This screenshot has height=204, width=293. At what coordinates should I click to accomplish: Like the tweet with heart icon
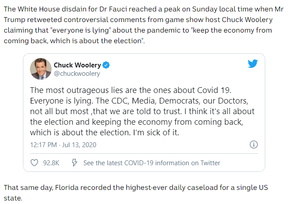coord(34,163)
